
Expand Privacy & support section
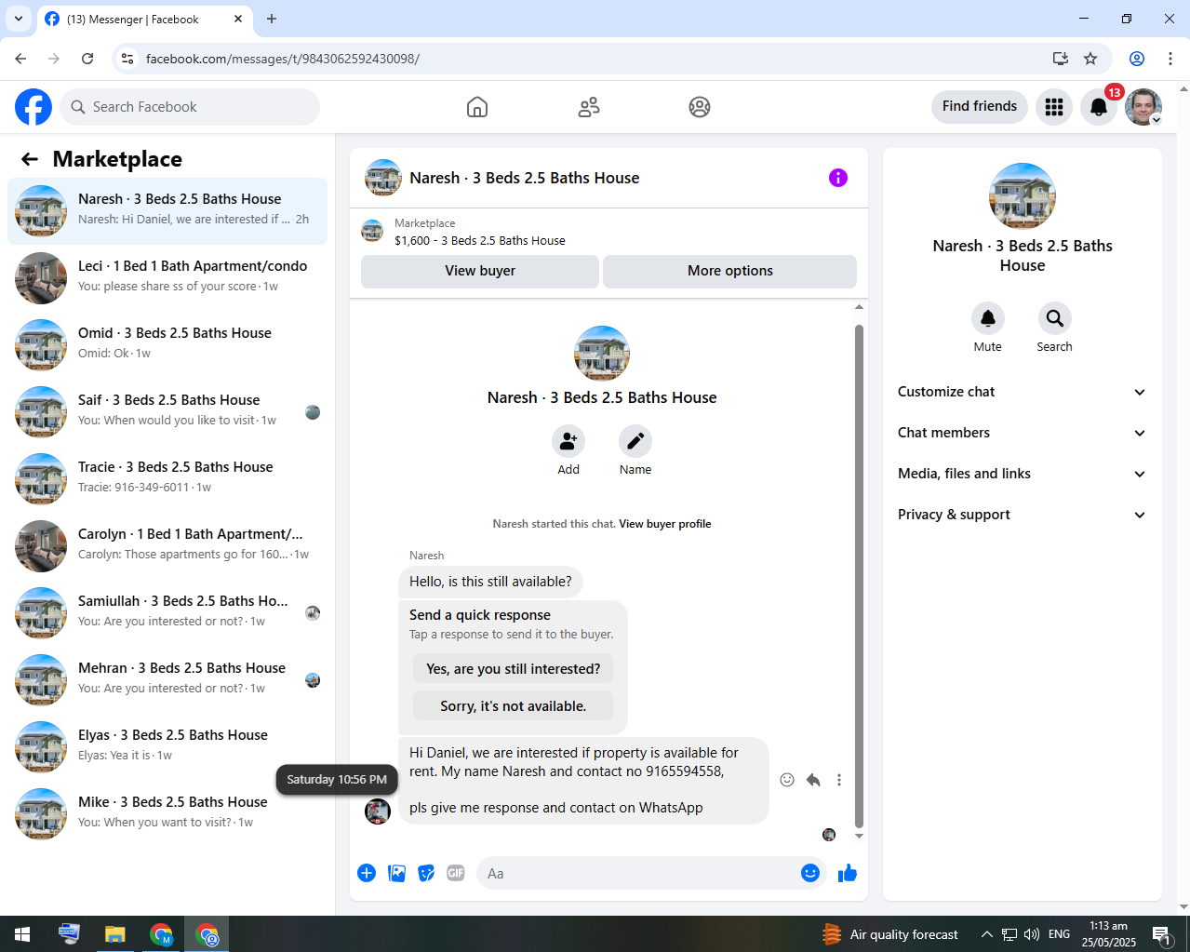coord(1023,515)
